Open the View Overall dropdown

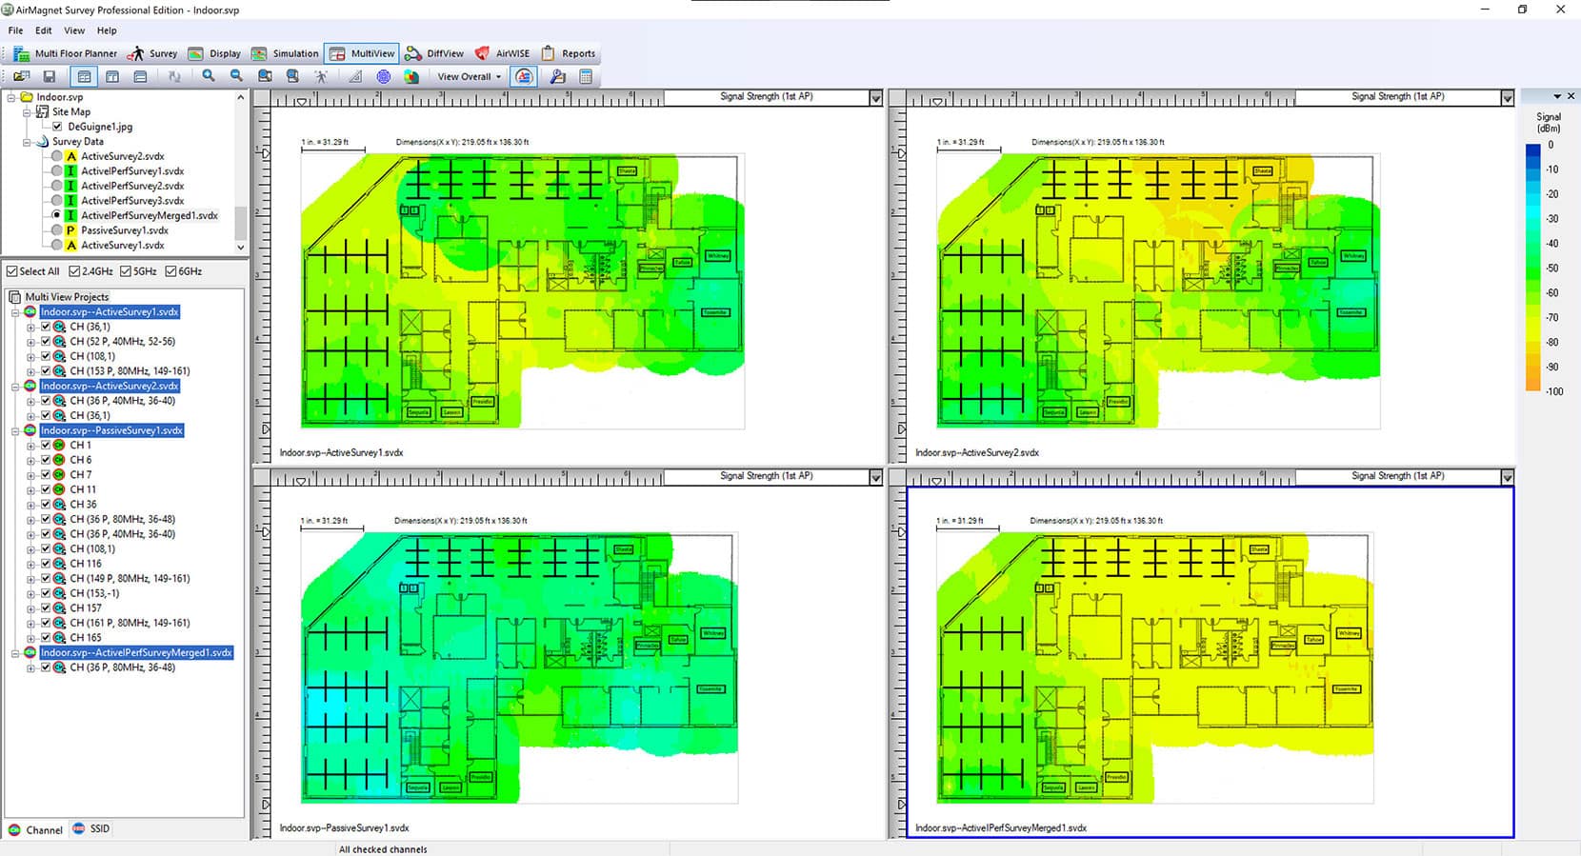(x=469, y=76)
